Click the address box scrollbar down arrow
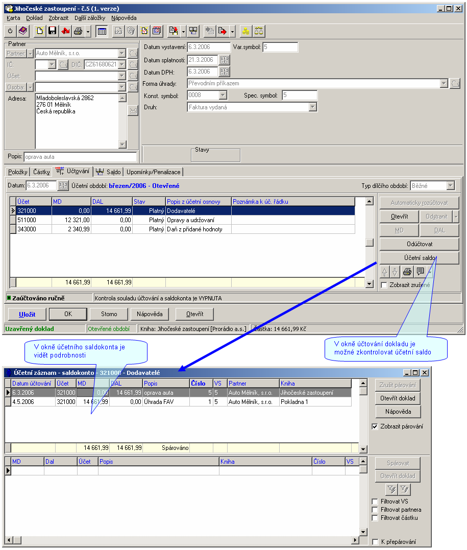The image size is (467, 550). (122, 144)
